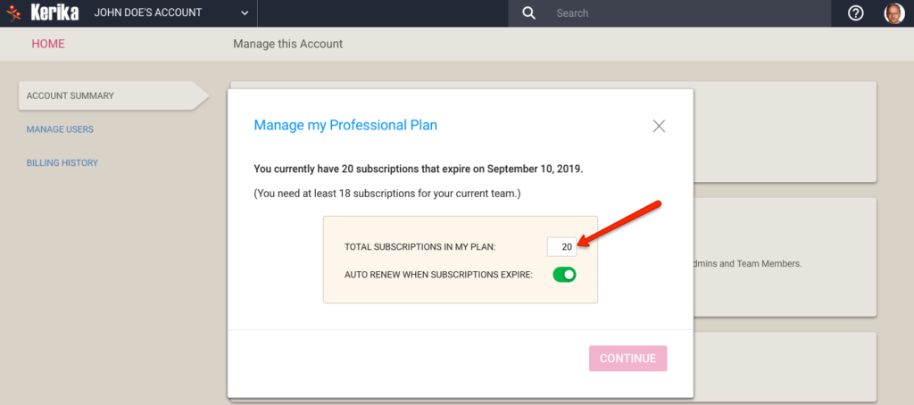Viewport: 914px width, 405px height.
Task: Expand the account switcher chevron arrow
Action: coord(245,13)
